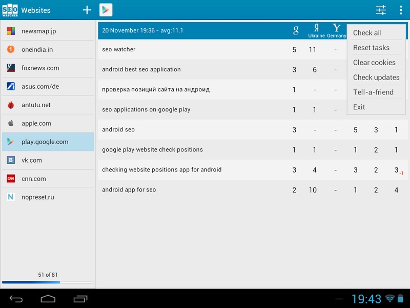This screenshot has width=410, height=308.
Task: Select the play.google.com highlighted entry
Action: 48,142
